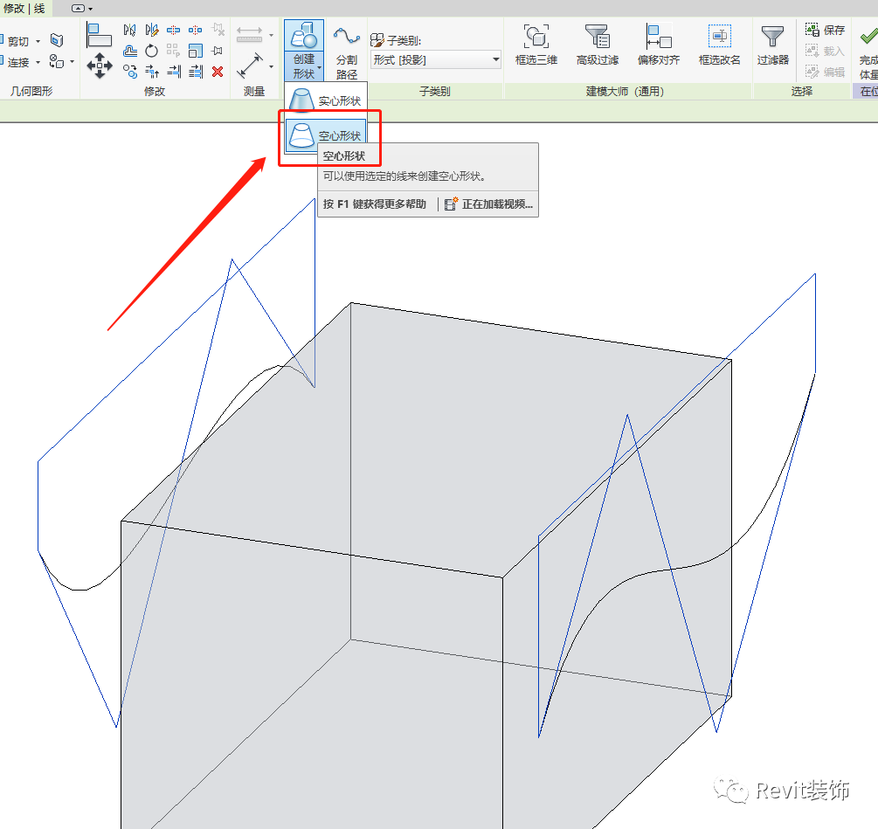Click the 保存 (Save) selection button
878x829 pixels.
coord(825,30)
